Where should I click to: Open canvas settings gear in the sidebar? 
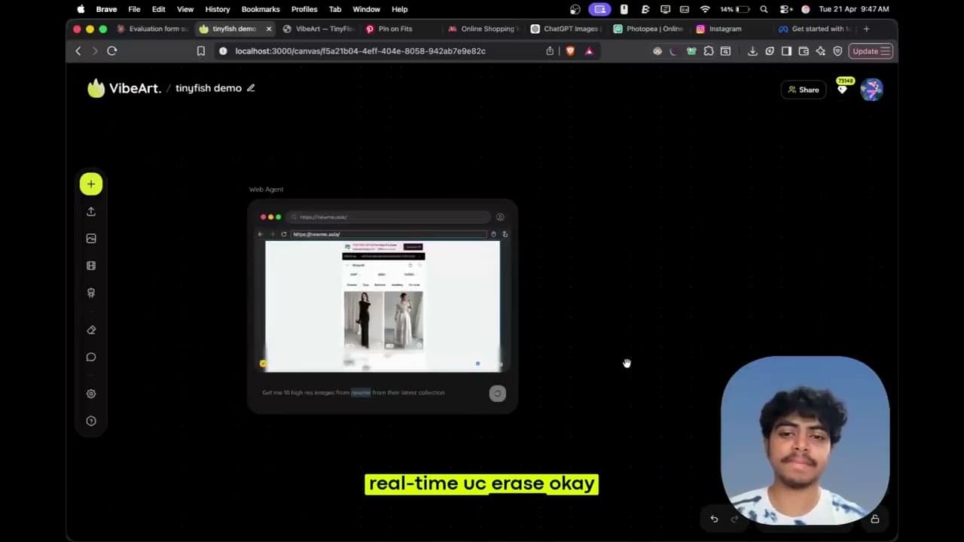pos(91,394)
